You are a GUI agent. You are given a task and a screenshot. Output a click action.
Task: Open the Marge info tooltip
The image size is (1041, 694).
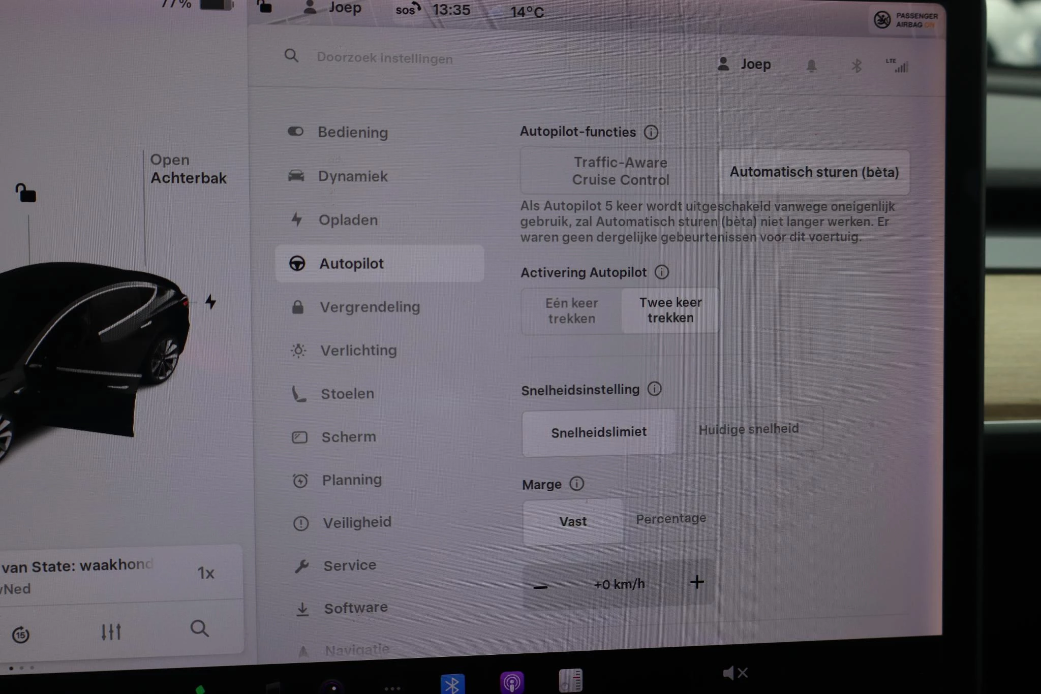(x=577, y=484)
